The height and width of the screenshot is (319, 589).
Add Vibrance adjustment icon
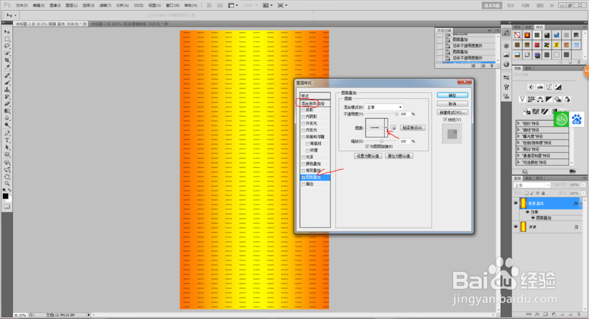(522, 99)
